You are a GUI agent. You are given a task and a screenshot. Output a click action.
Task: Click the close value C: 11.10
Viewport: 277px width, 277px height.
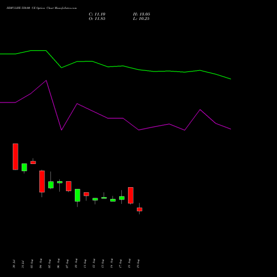pyautogui.click(x=97, y=14)
